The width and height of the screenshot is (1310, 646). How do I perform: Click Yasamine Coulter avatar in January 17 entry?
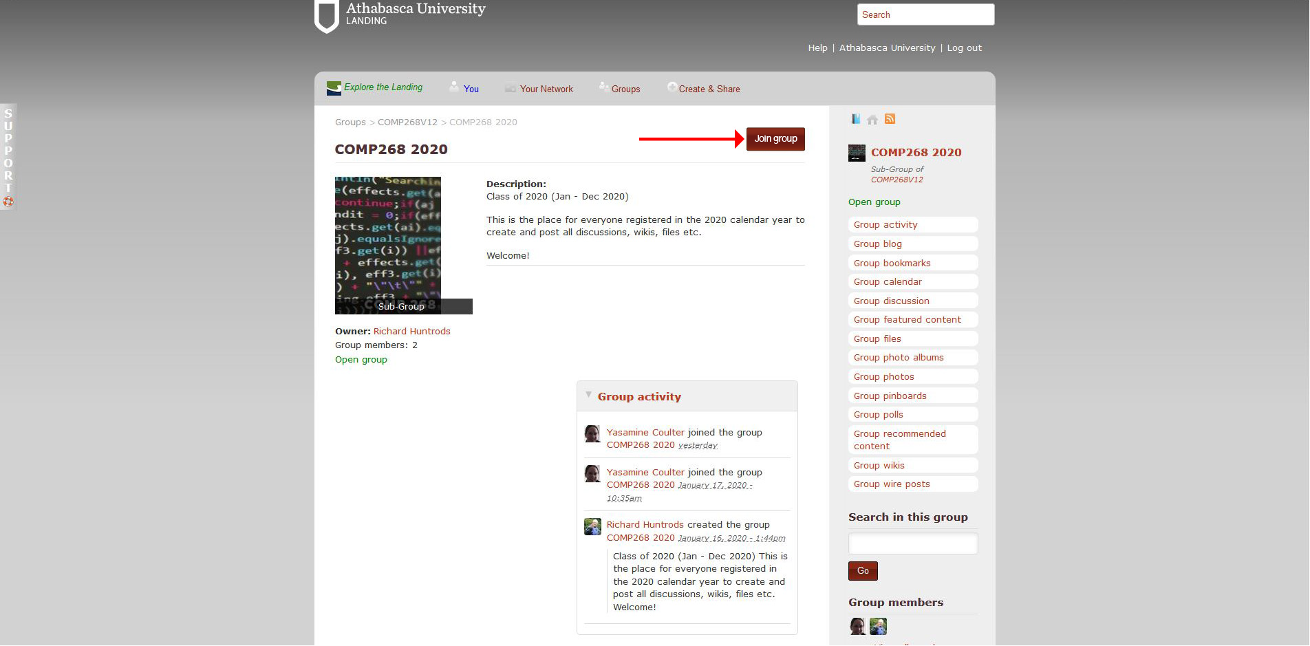592,473
